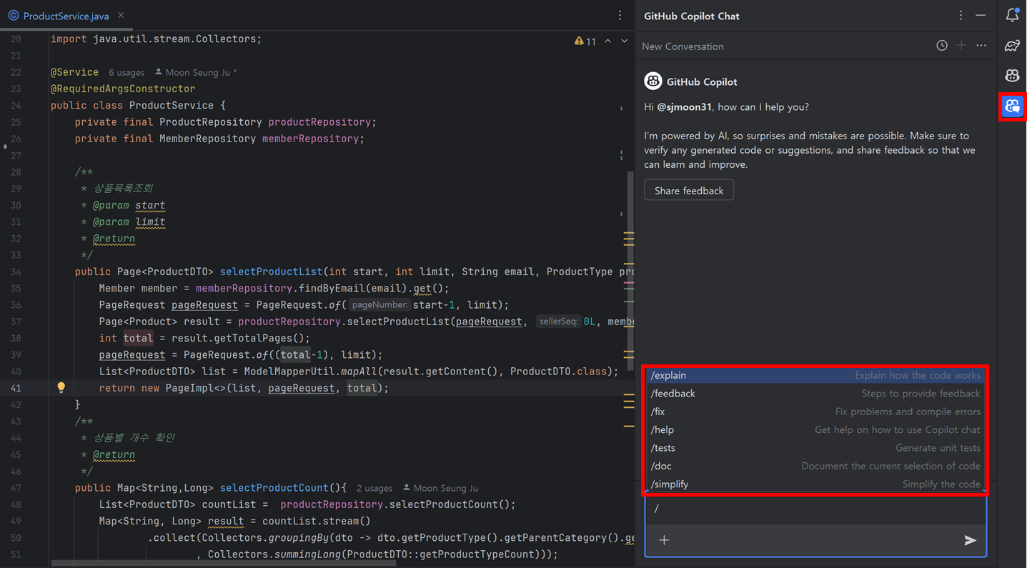Open the Copilot Chat panel options menu

[x=961, y=15]
